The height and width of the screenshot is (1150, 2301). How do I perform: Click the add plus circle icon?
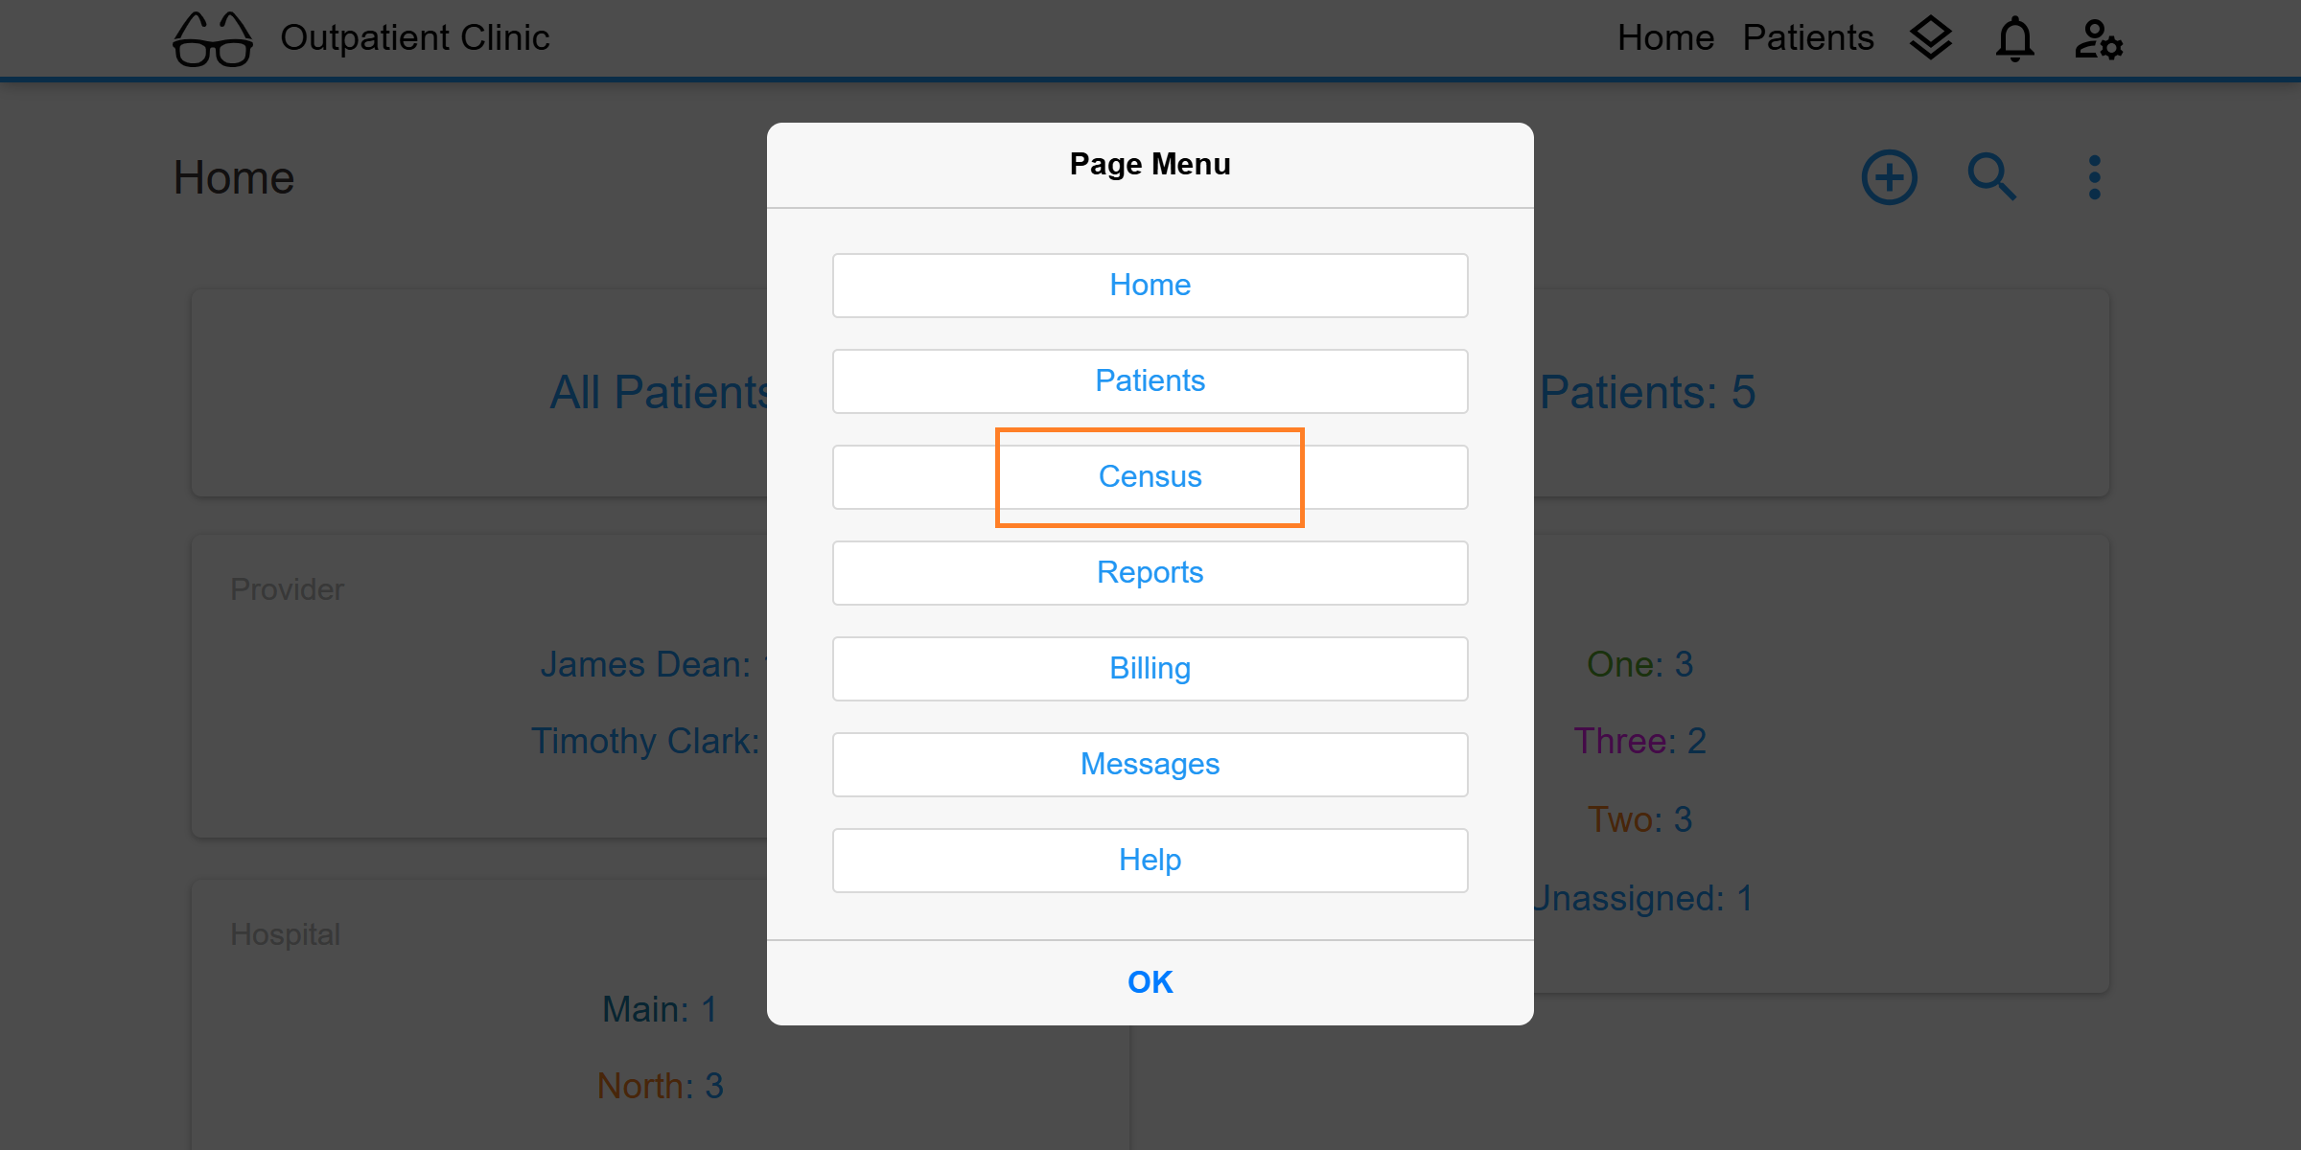[1889, 177]
